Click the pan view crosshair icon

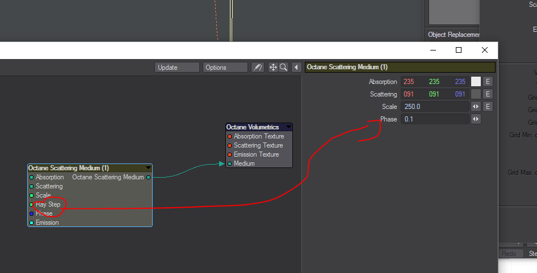273,68
